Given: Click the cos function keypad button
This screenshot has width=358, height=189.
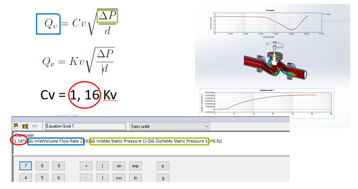Looking at the screenshot, I should pyautogui.click(x=119, y=178).
